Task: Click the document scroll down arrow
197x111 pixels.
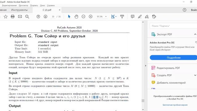Action: (x=143, y=110)
